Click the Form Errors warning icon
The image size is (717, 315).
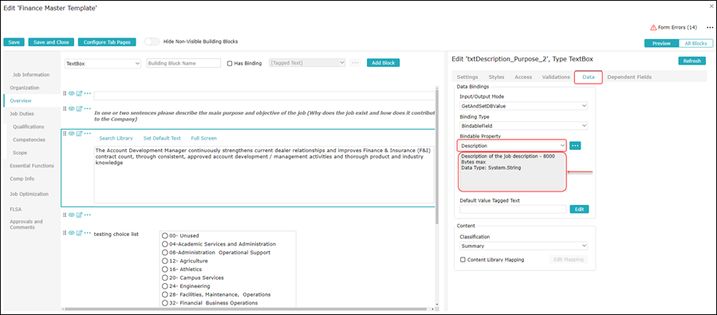653,27
